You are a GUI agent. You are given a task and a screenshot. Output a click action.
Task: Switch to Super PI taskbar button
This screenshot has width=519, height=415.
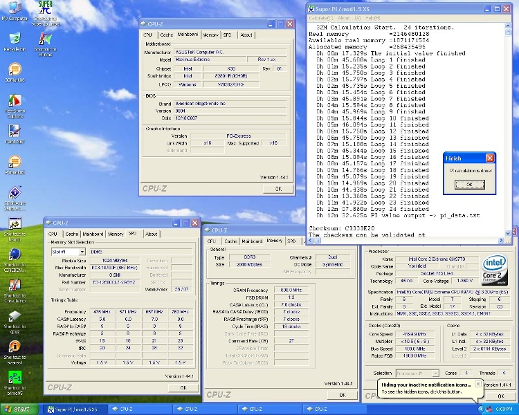[75, 409]
